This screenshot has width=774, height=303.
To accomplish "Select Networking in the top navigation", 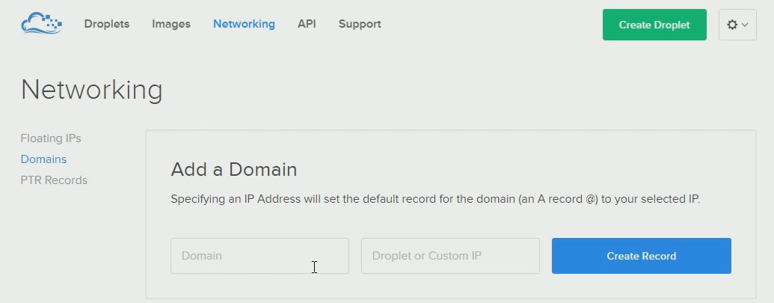I will [244, 24].
